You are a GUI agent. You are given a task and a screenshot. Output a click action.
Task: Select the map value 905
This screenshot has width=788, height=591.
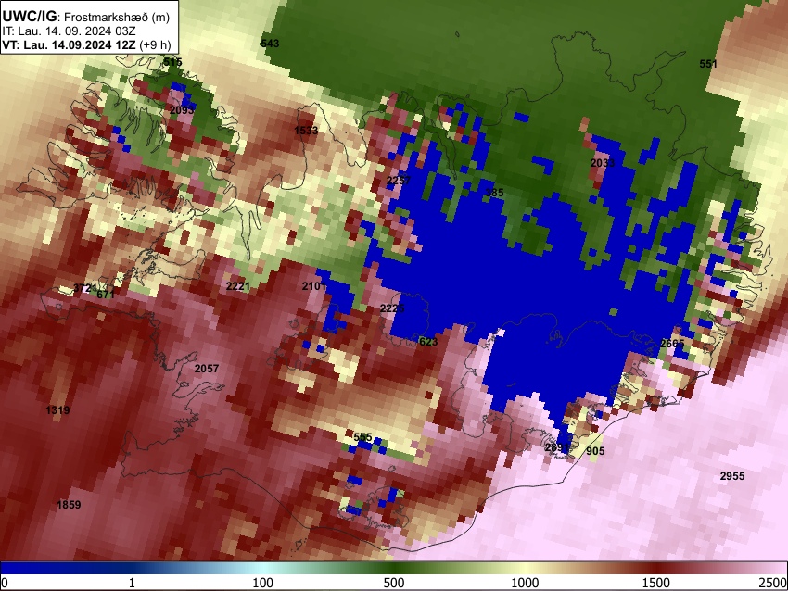click(x=595, y=451)
